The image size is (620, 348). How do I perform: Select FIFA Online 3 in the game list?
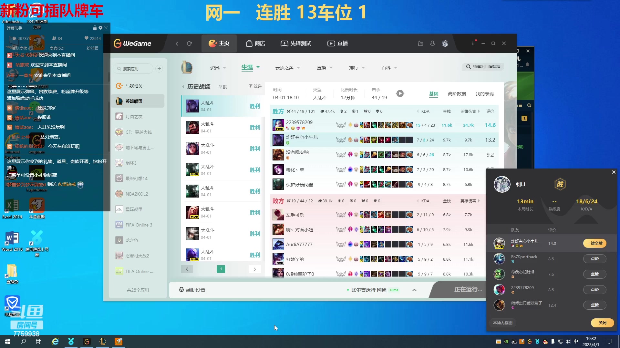pyautogui.click(x=138, y=225)
